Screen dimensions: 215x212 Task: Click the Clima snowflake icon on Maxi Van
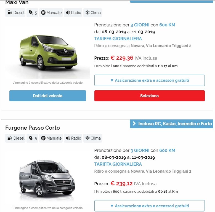tap(87, 12)
